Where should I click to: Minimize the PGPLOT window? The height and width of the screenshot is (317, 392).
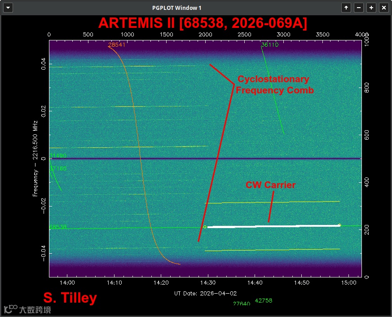tap(358, 8)
